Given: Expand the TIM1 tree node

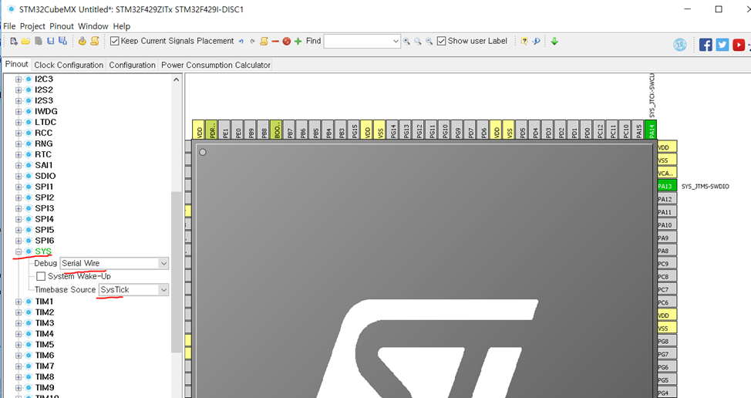Looking at the screenshot, I should [19, 302].
